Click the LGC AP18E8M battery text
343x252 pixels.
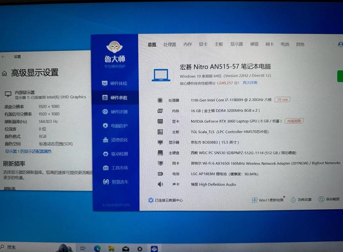225,174
